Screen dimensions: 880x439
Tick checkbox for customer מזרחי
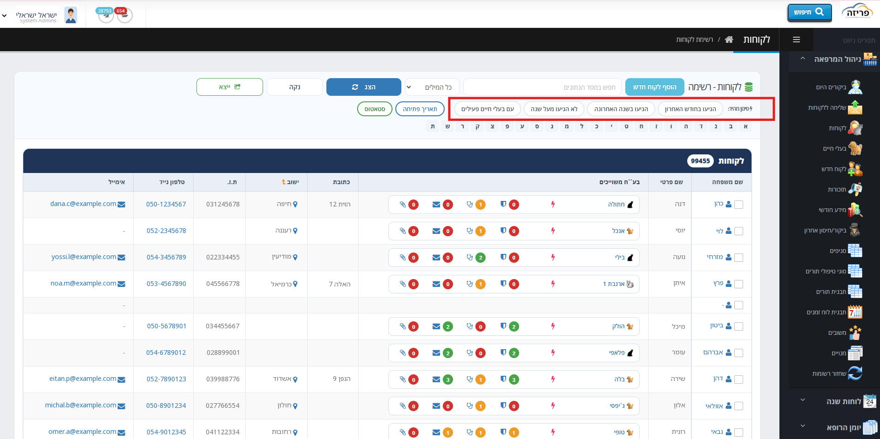[x=738, y=257]
